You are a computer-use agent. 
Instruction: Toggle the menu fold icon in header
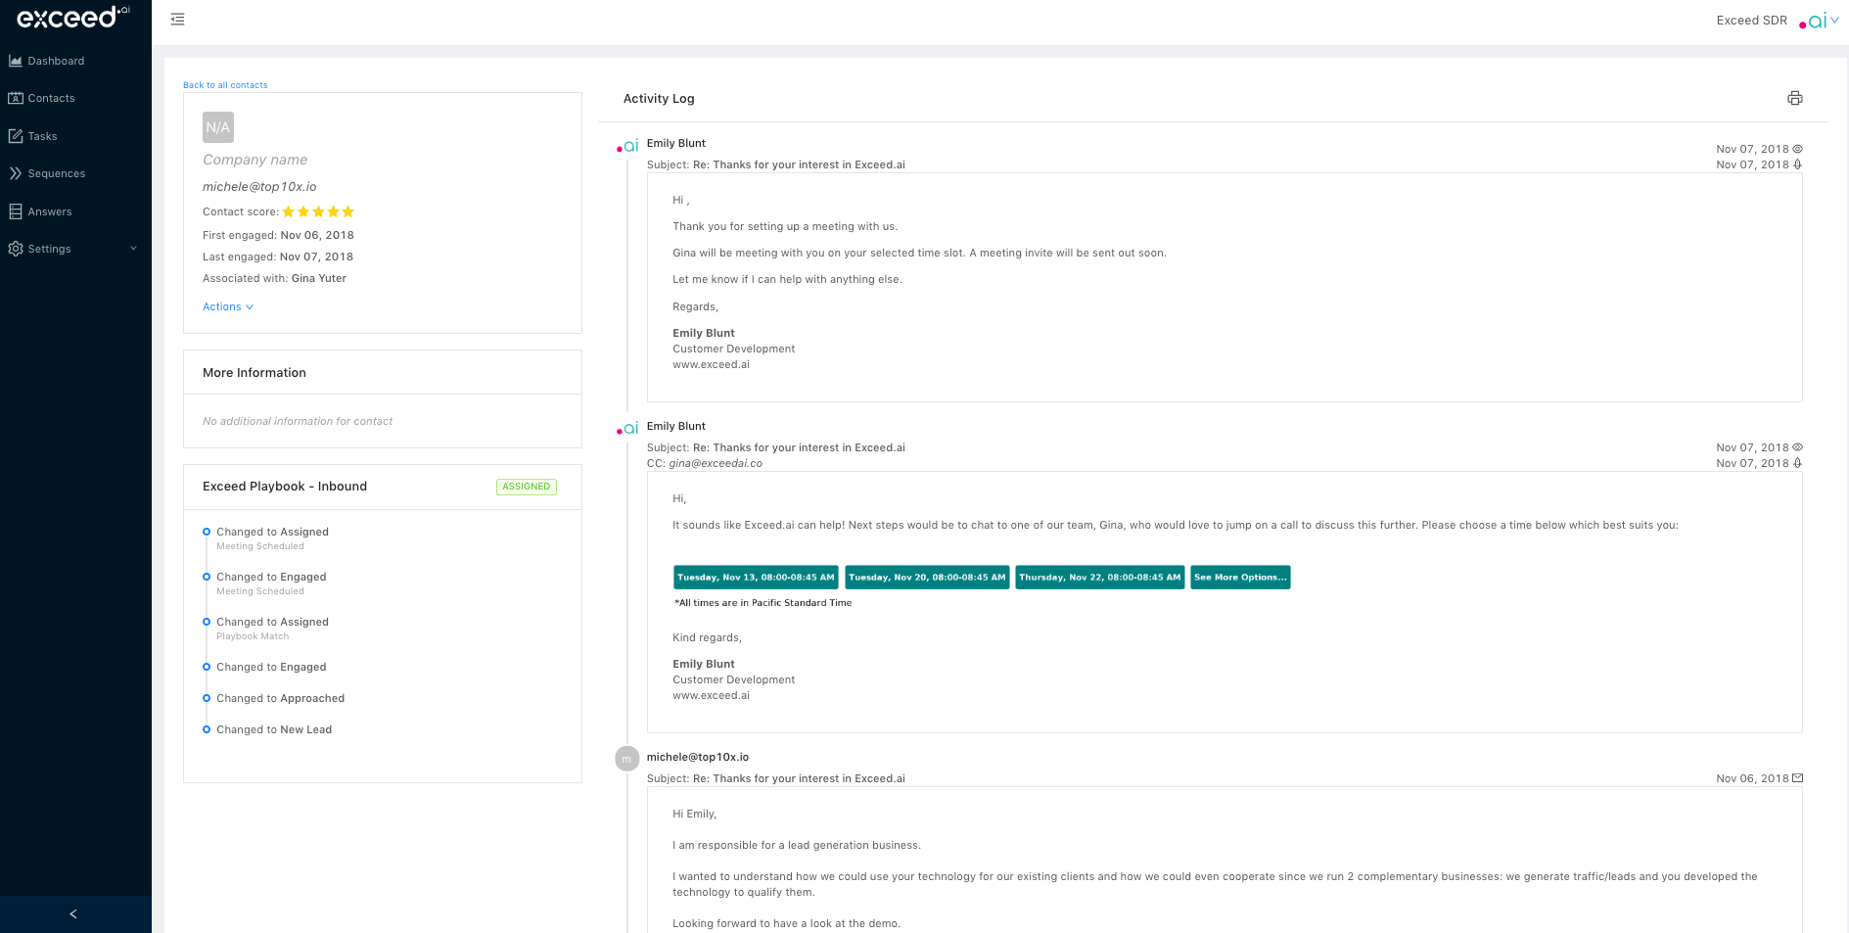tap(177, 20)
